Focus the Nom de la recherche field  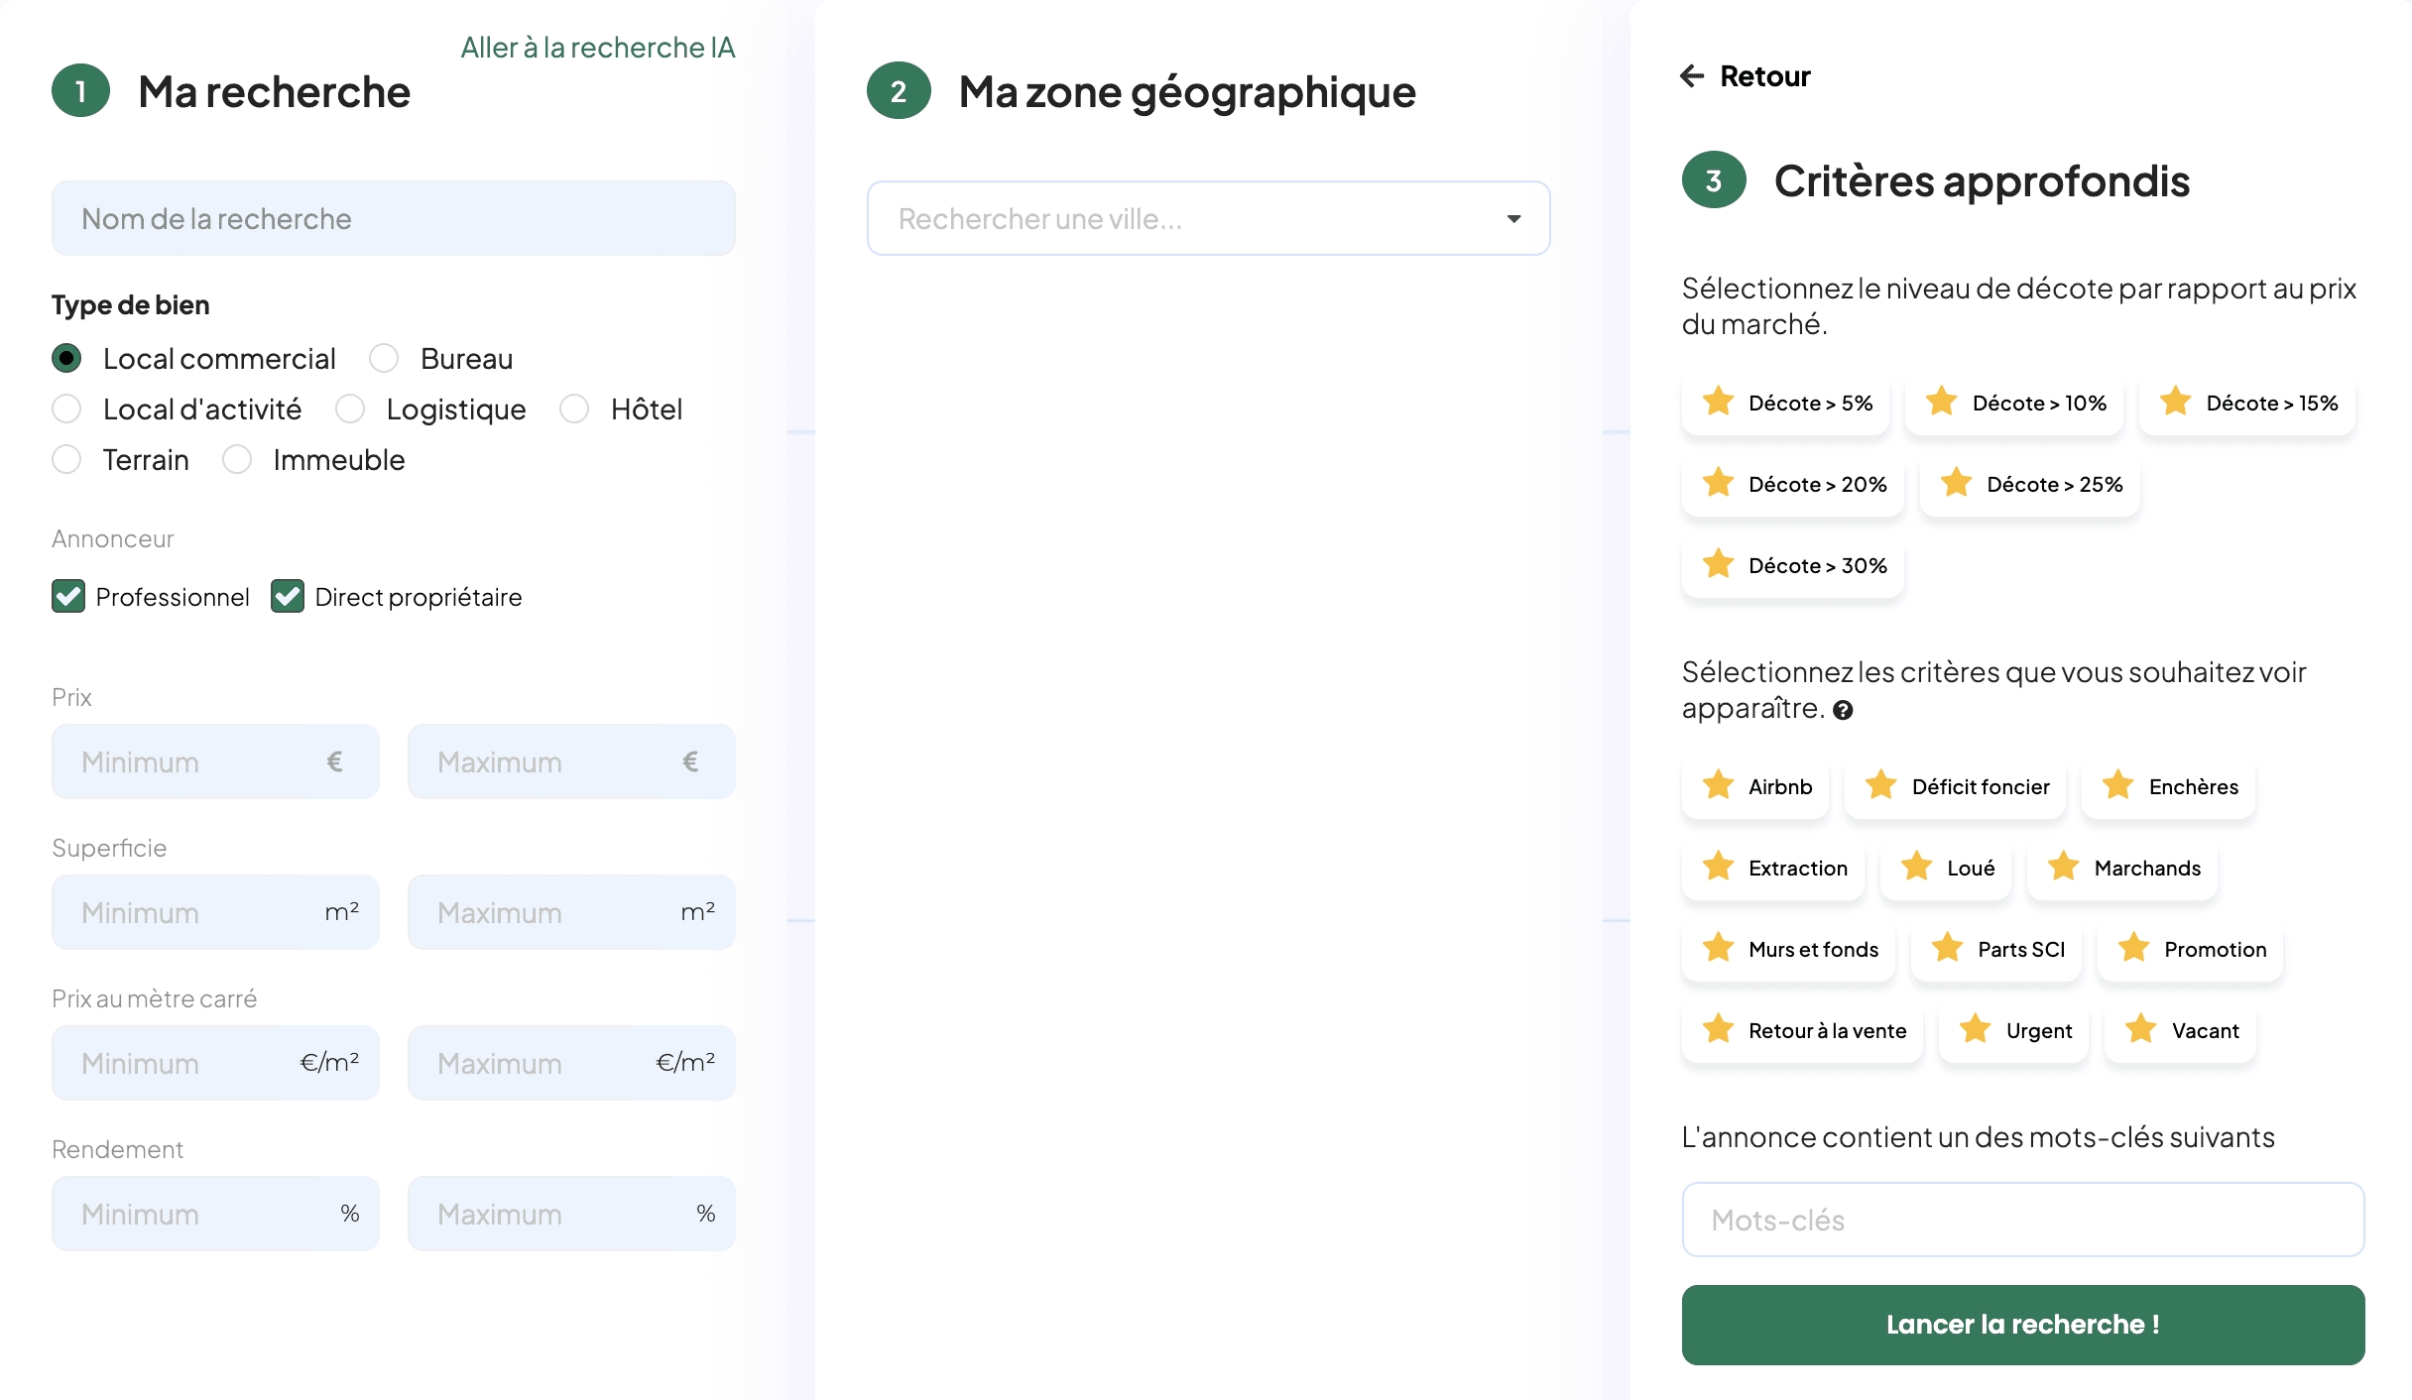click(x=393, y=218)
